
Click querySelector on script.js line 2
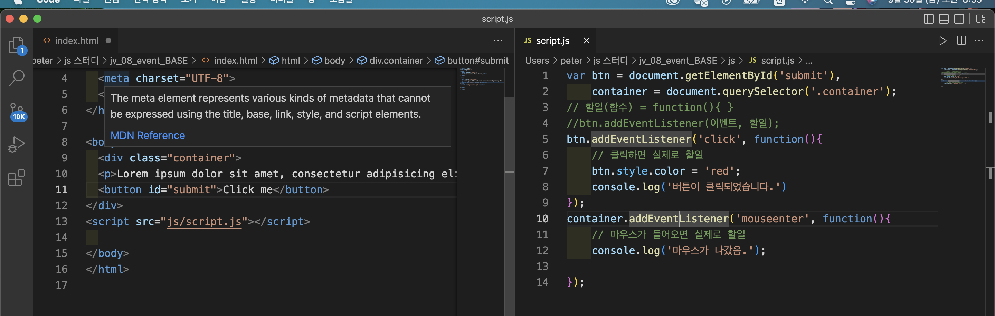click(762, 92)
